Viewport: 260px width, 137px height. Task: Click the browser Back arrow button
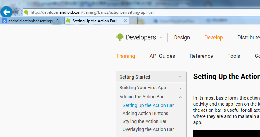coord(6,12)
